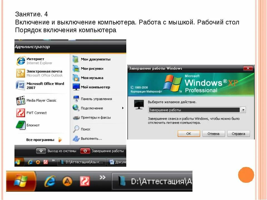
Task: Click D:\Аттестация taskbar button in small taskbar
Action: [81, 162]
